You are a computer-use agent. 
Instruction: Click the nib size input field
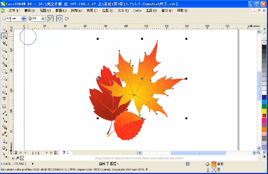point(14,18)
